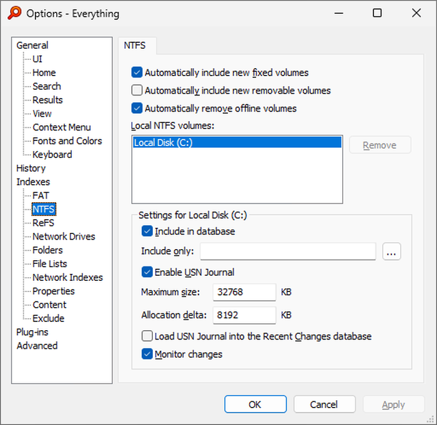The width and height of the screenshot is (437, 425).
Task: Go to Search options page
Action: point(47,86)
